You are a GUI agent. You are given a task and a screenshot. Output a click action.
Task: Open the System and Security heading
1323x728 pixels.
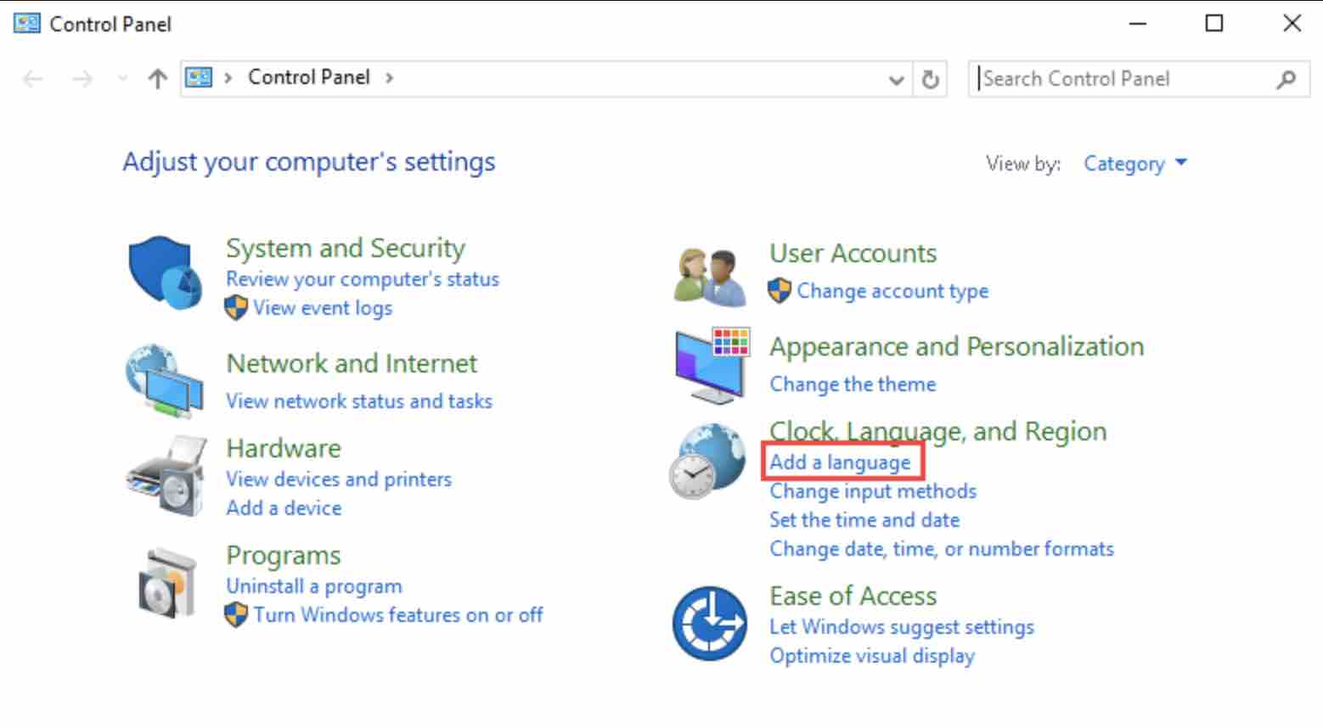[346, 248]
